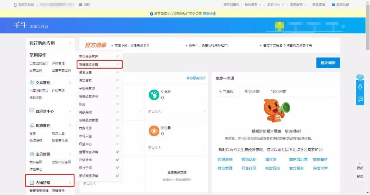Screen dimensions: 370x195
Task: Switch to the 智能诊断 tab
Action: (x=252, y=92)
